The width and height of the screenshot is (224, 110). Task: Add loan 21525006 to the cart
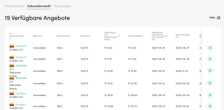210,83
